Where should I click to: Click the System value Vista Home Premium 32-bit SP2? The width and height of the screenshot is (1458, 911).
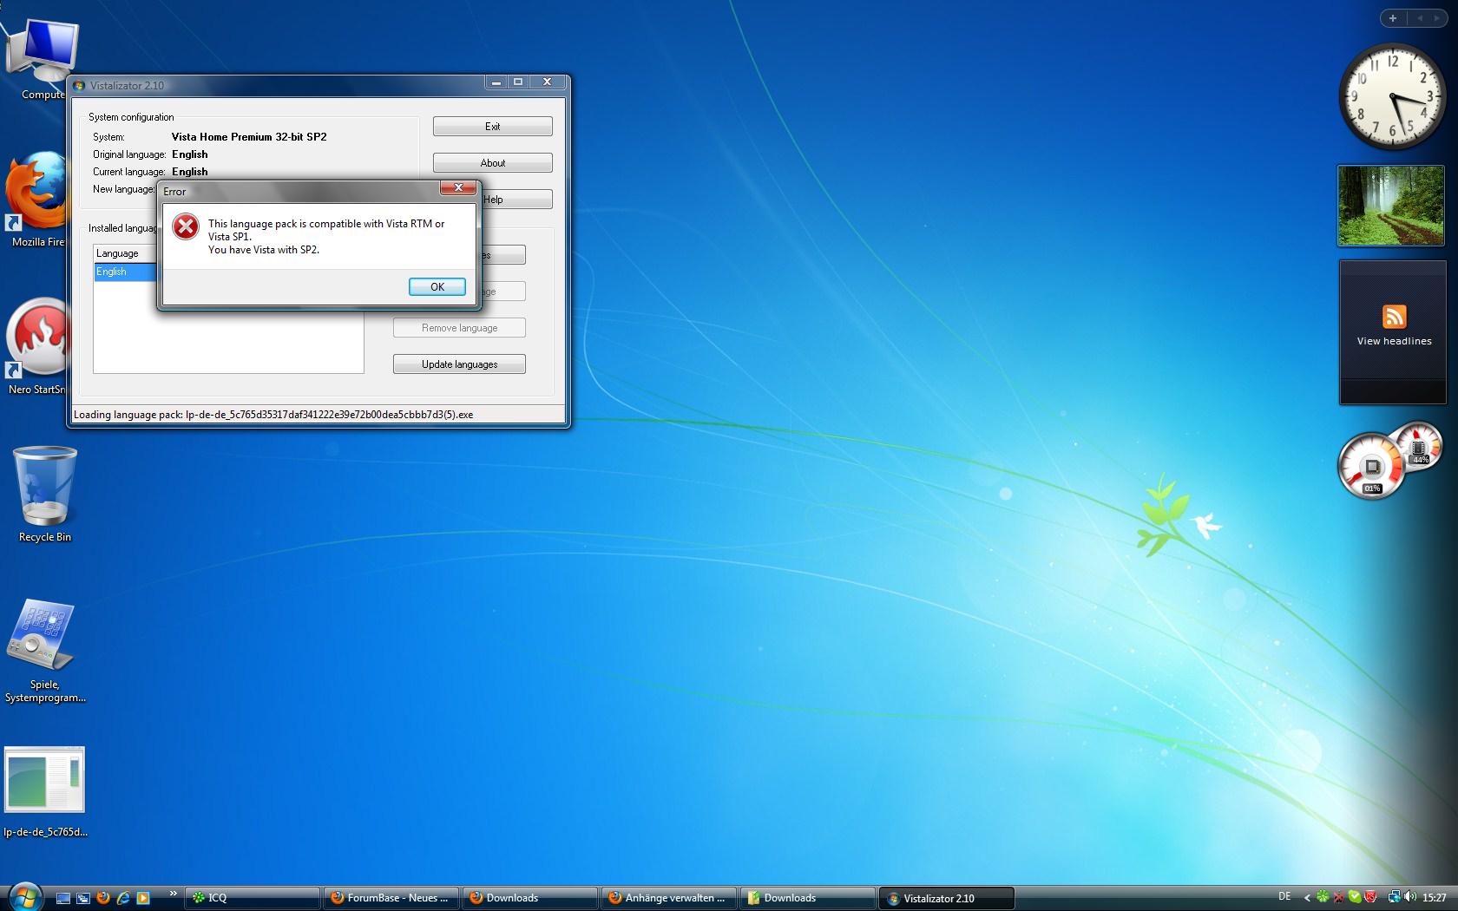(x=249, y=137)
